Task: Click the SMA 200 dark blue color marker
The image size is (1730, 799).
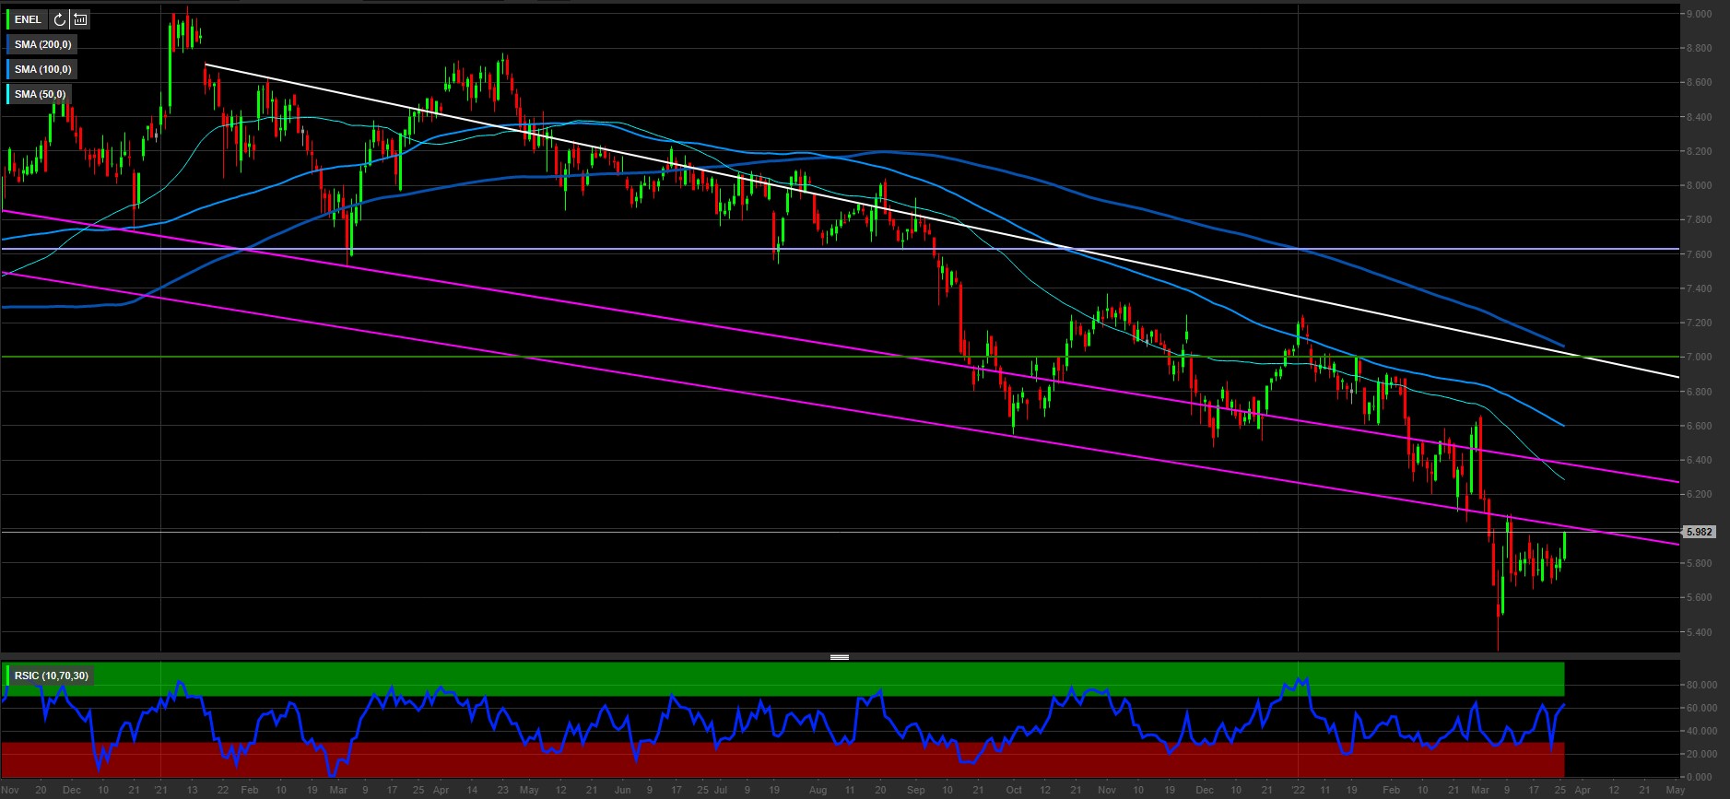Action: tap(8, 44)
